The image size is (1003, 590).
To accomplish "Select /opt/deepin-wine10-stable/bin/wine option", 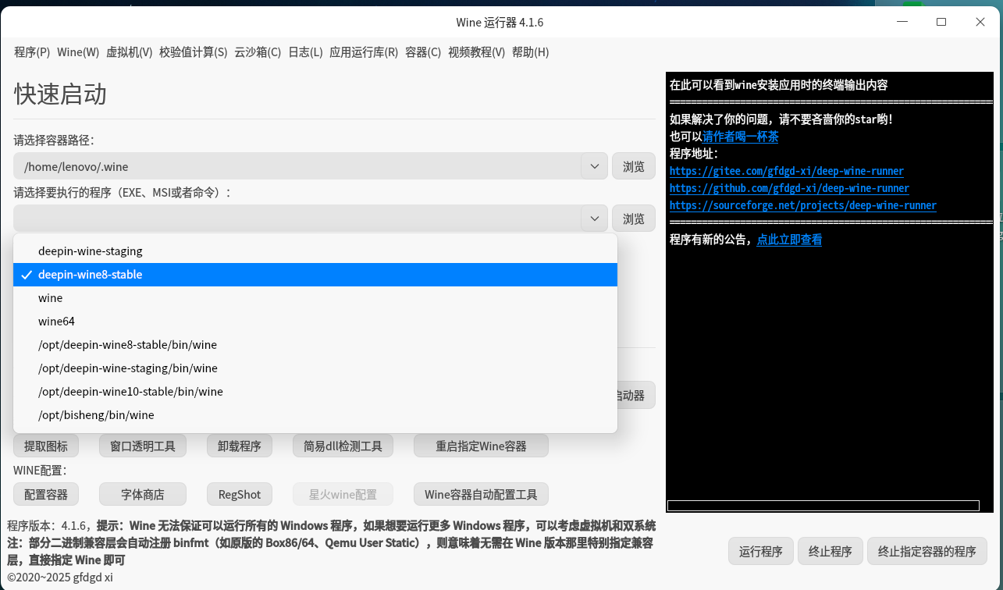I will 315,392.
